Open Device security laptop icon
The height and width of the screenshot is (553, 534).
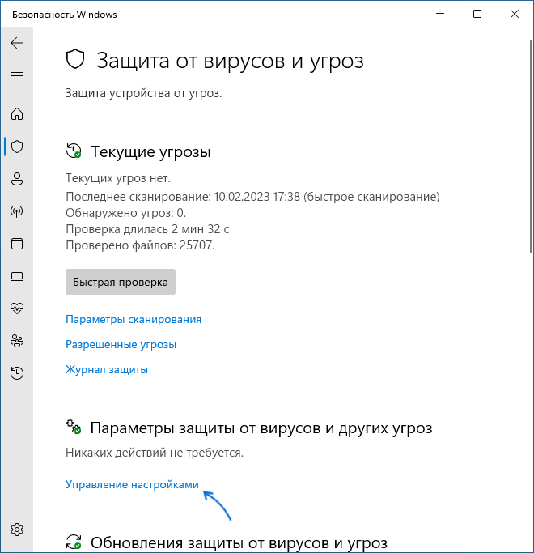coord(17,276)
